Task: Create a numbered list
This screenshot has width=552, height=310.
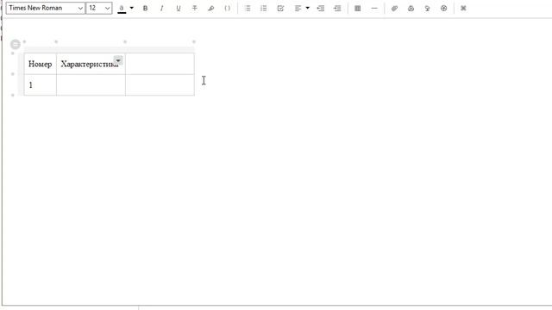Action: click(x=264, y=8)
